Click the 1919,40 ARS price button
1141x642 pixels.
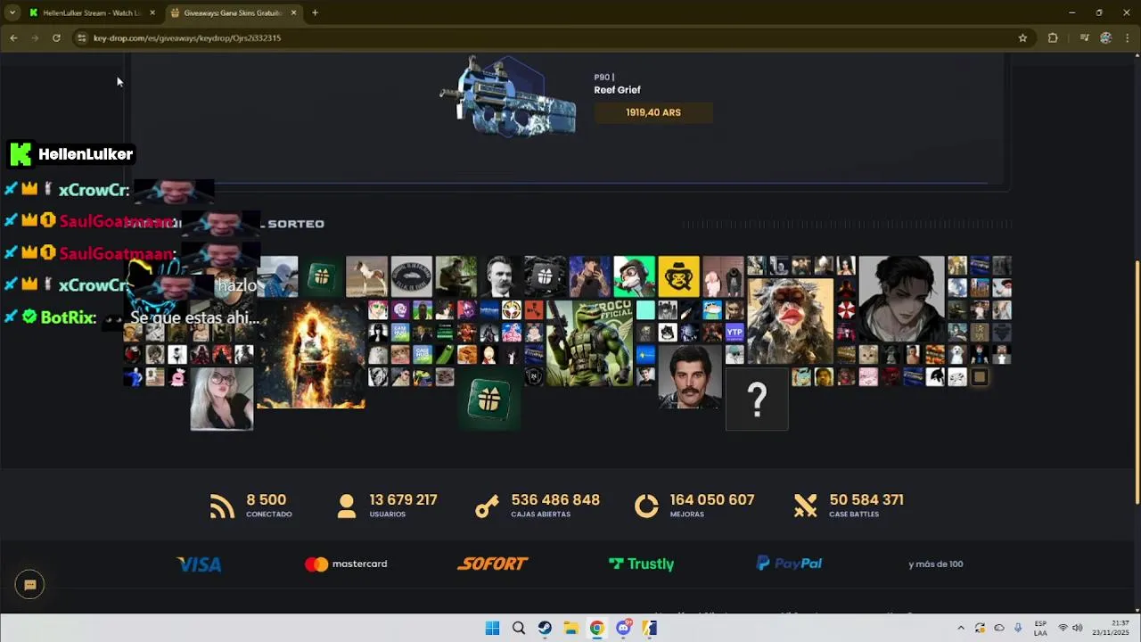point(653,112)
